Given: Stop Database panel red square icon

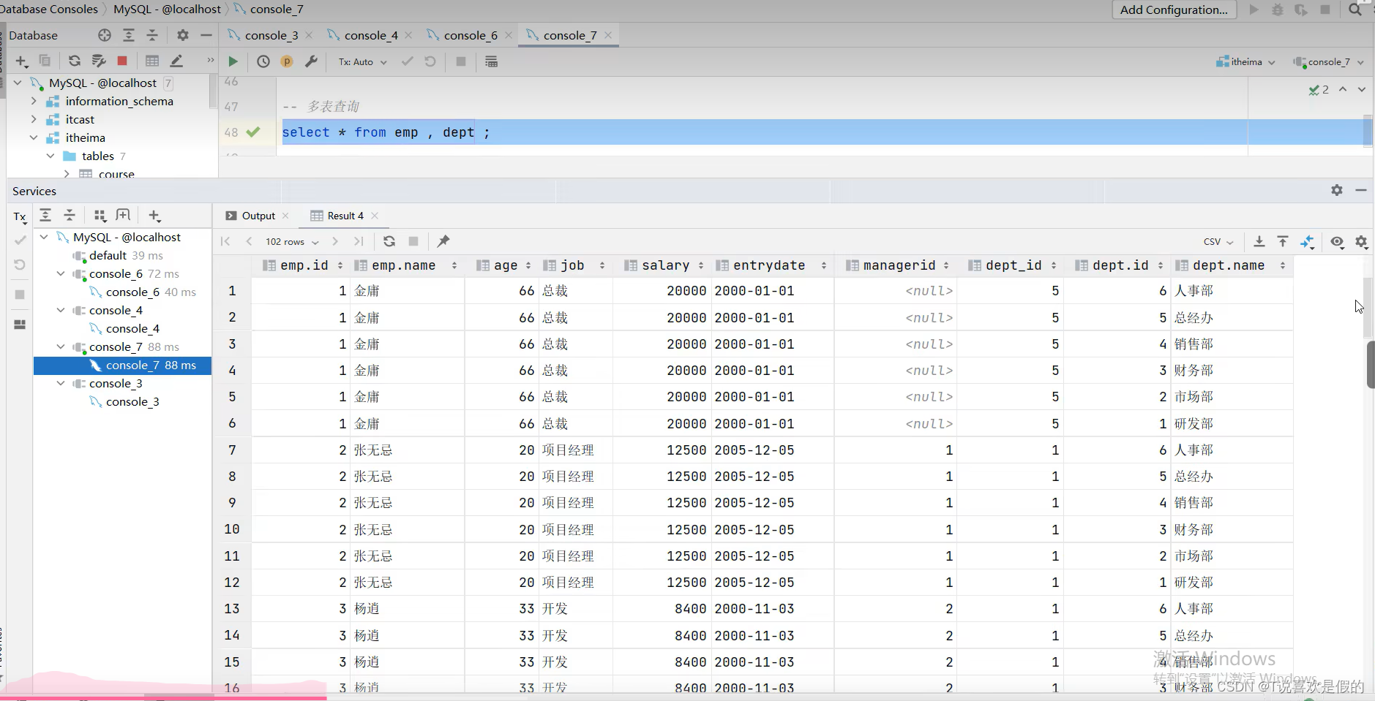Looking at the screenshot, I should 122,61.
